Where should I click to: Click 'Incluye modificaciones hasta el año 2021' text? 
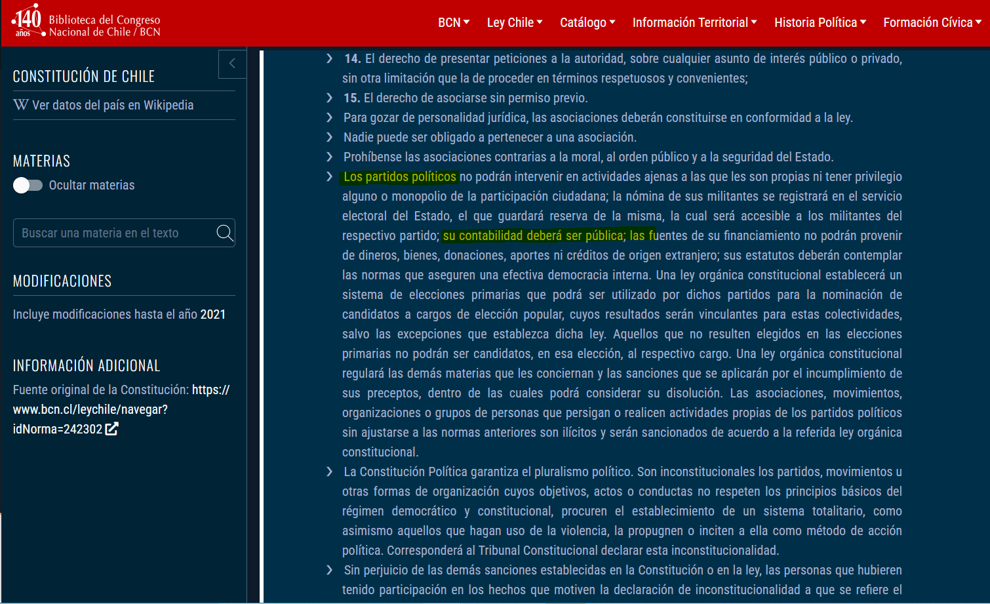[x=119, y=315]
